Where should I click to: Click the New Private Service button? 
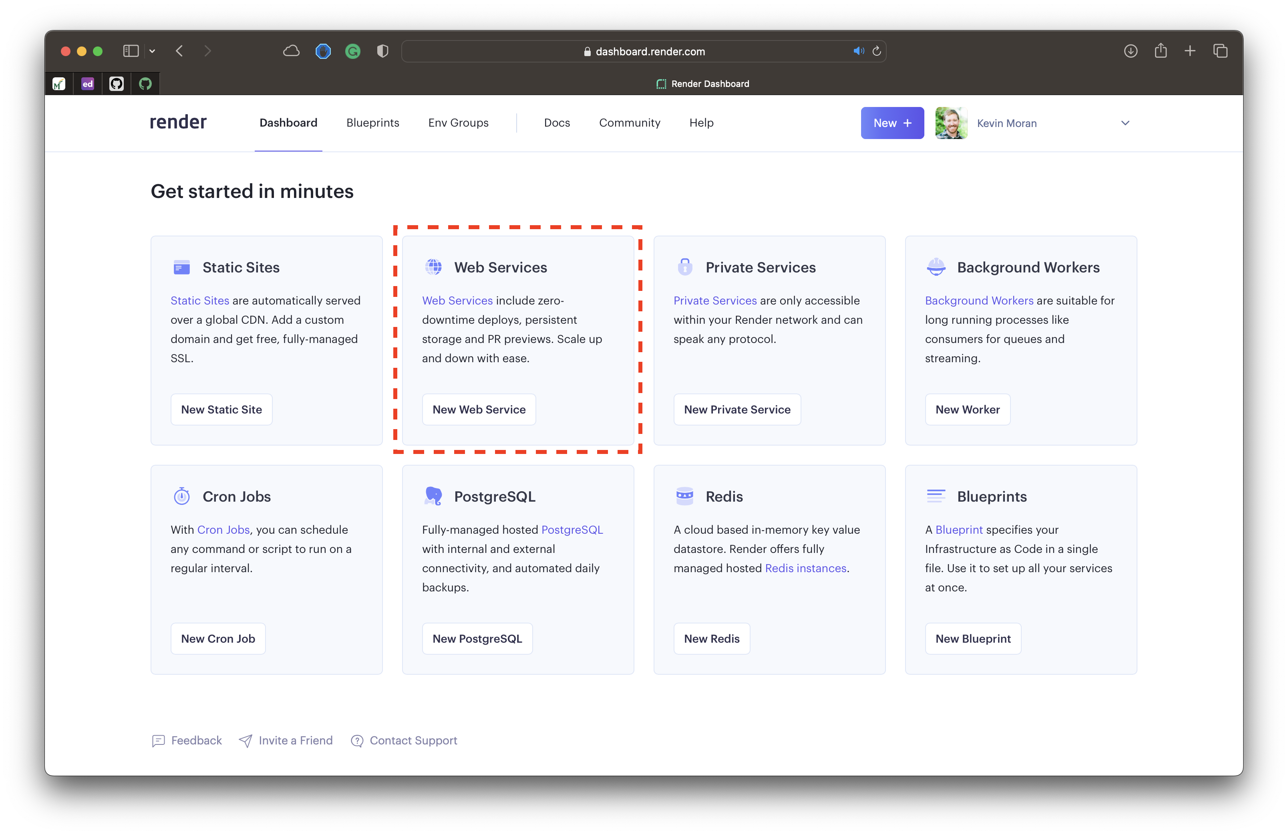(x=737, y=410)
